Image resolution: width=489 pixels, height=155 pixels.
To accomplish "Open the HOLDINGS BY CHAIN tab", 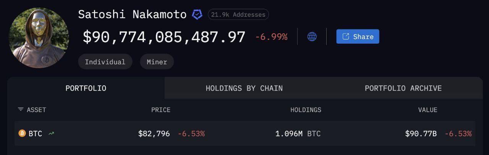I will [244, 88].
